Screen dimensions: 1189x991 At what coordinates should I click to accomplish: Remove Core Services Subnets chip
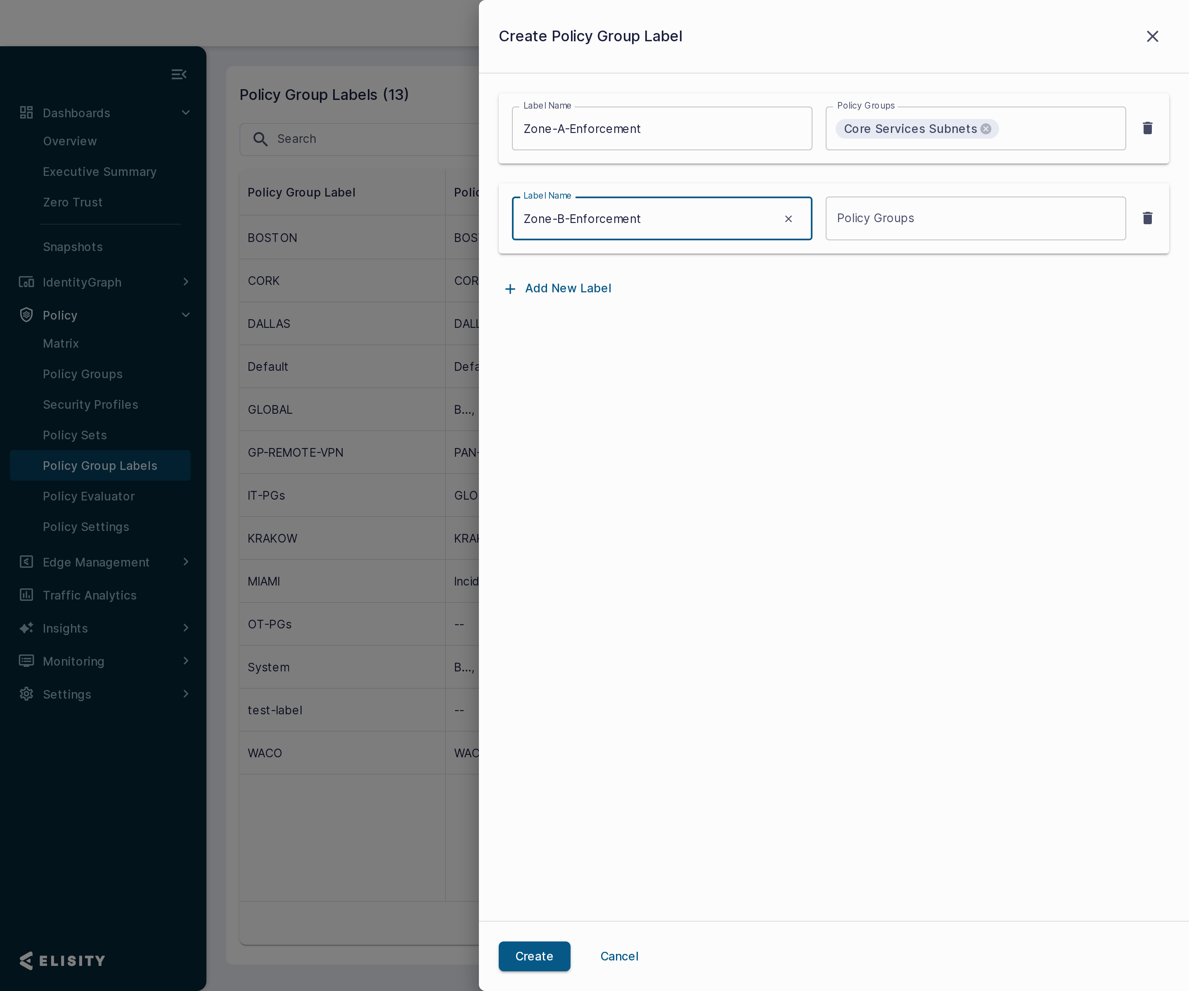(986, 129)
